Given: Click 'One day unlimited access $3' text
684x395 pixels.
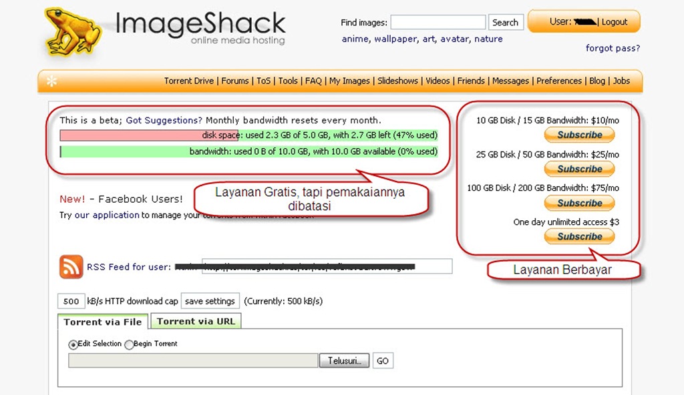Looking at the screenshot, I should pyautogui.click(x=566, y=222).
